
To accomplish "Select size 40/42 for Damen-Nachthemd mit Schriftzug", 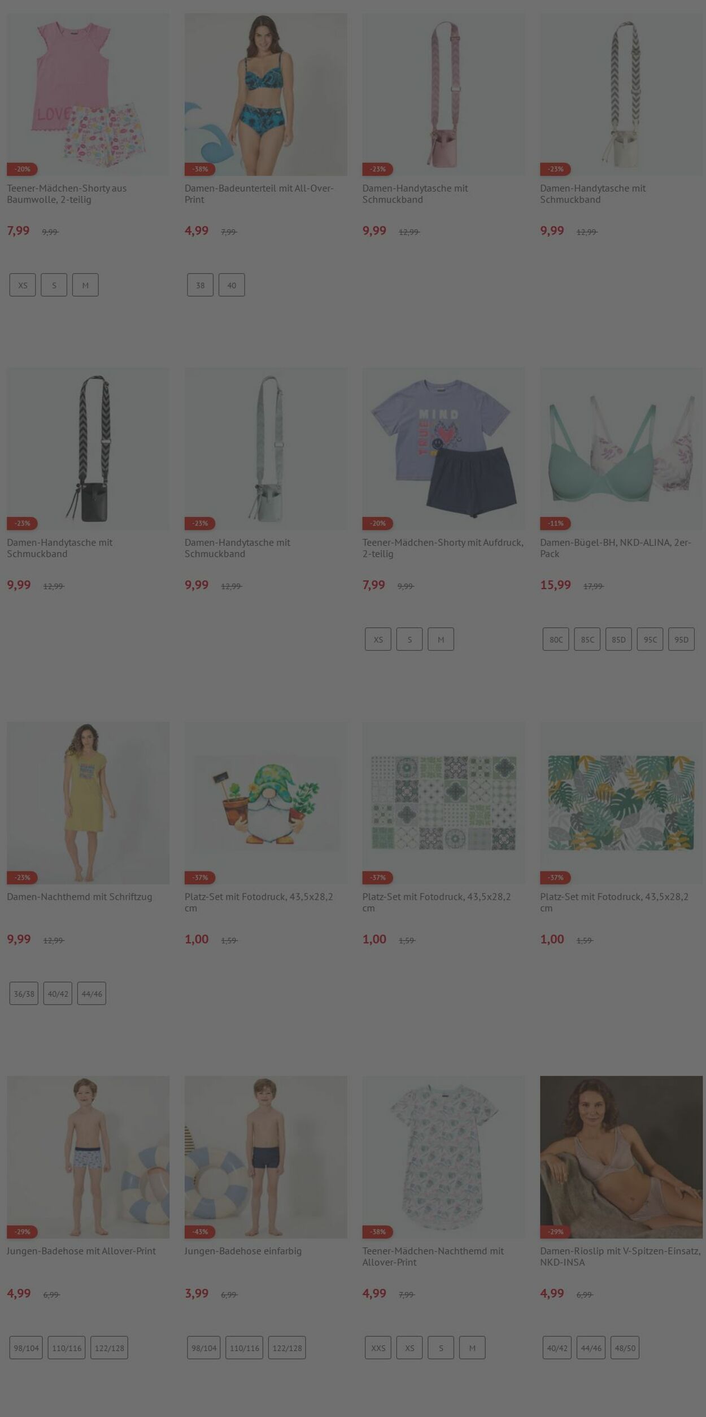I will [58, 993].
